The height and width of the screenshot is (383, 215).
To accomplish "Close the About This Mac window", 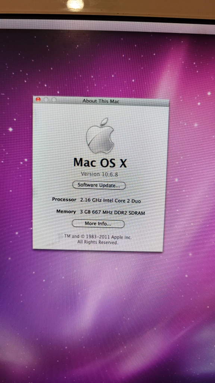I will tap(38, 99).
